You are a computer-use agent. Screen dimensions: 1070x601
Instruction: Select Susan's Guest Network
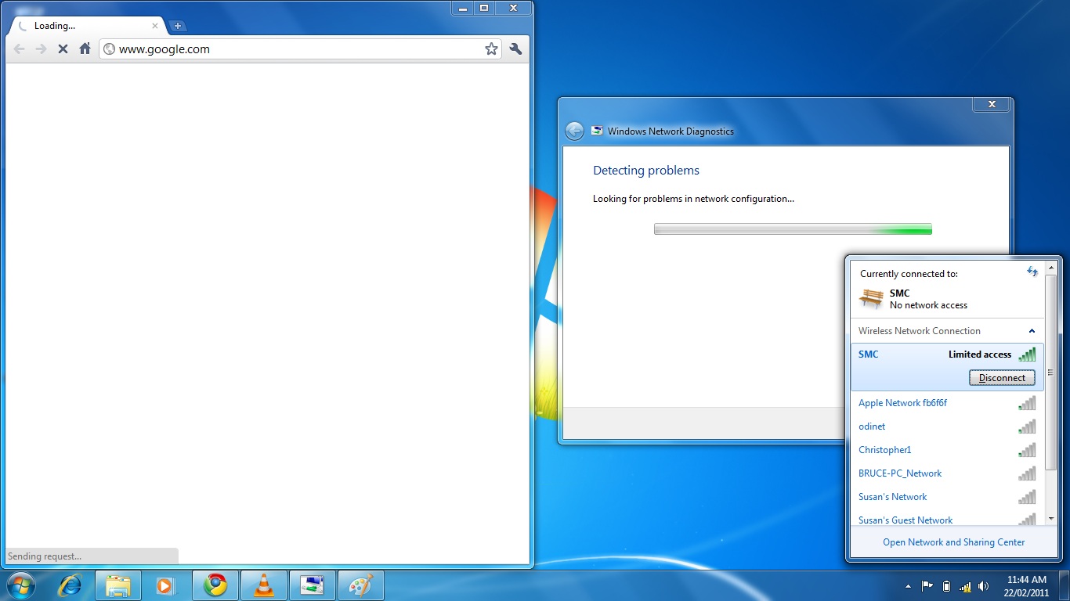947,518
